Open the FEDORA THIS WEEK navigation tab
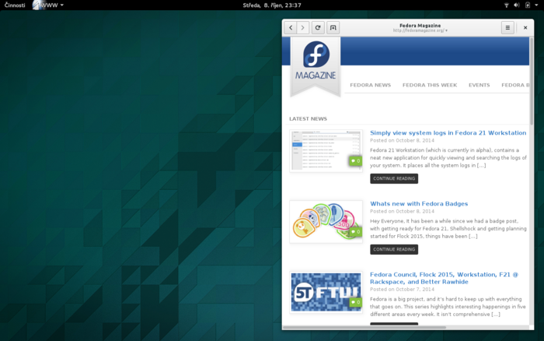Image resolution: width=544 pixels, height=341 pixels. tap(430, 85)
